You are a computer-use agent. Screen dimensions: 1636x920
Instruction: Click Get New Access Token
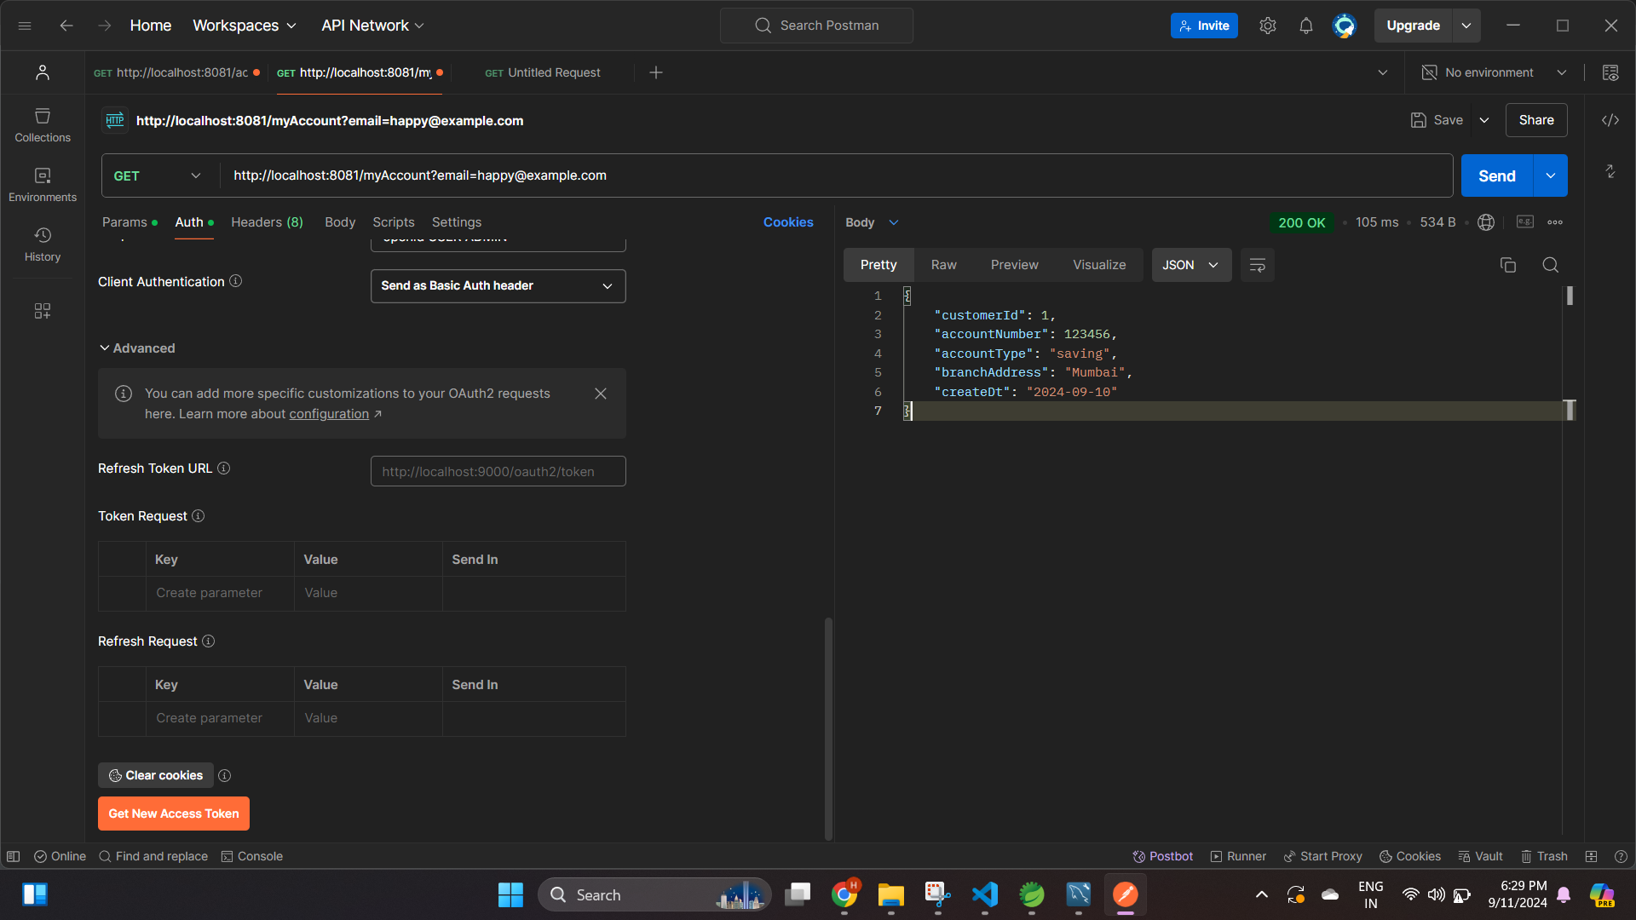pos(174,814)
